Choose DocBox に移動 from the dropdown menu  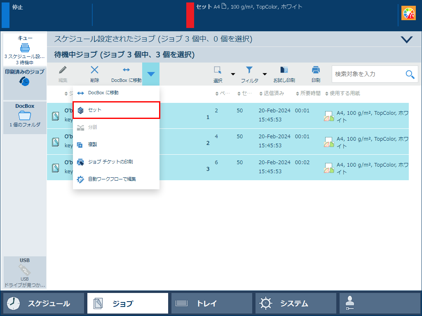pyautogui.click(x=116, y=93)
